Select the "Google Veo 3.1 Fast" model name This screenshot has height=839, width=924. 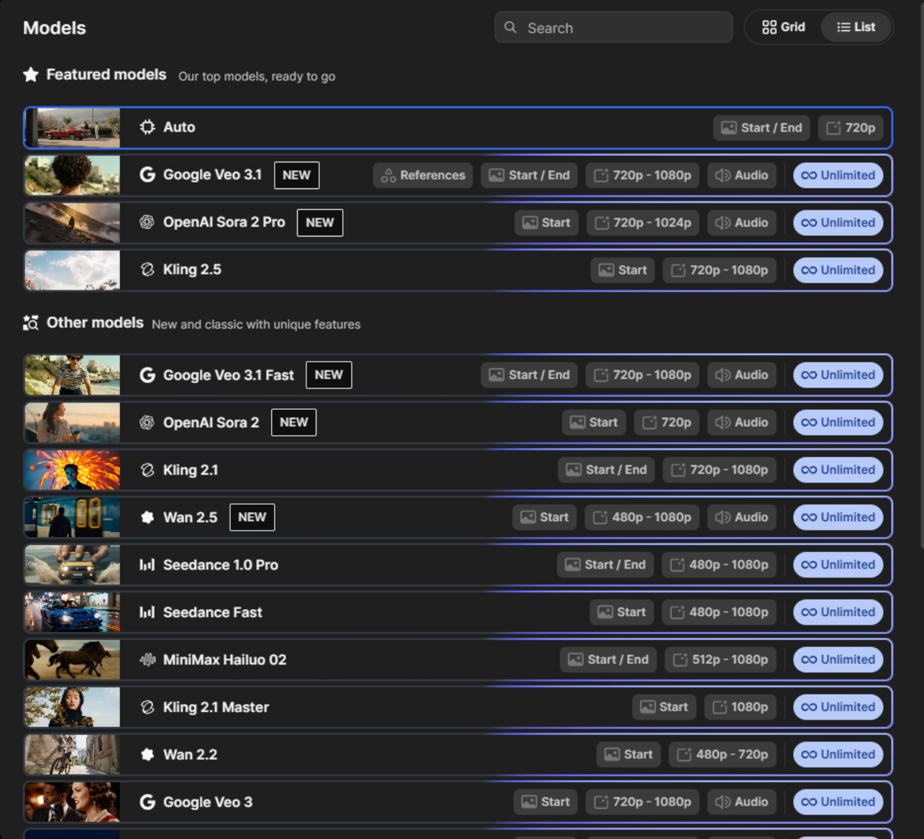click(x=229, y=375)
